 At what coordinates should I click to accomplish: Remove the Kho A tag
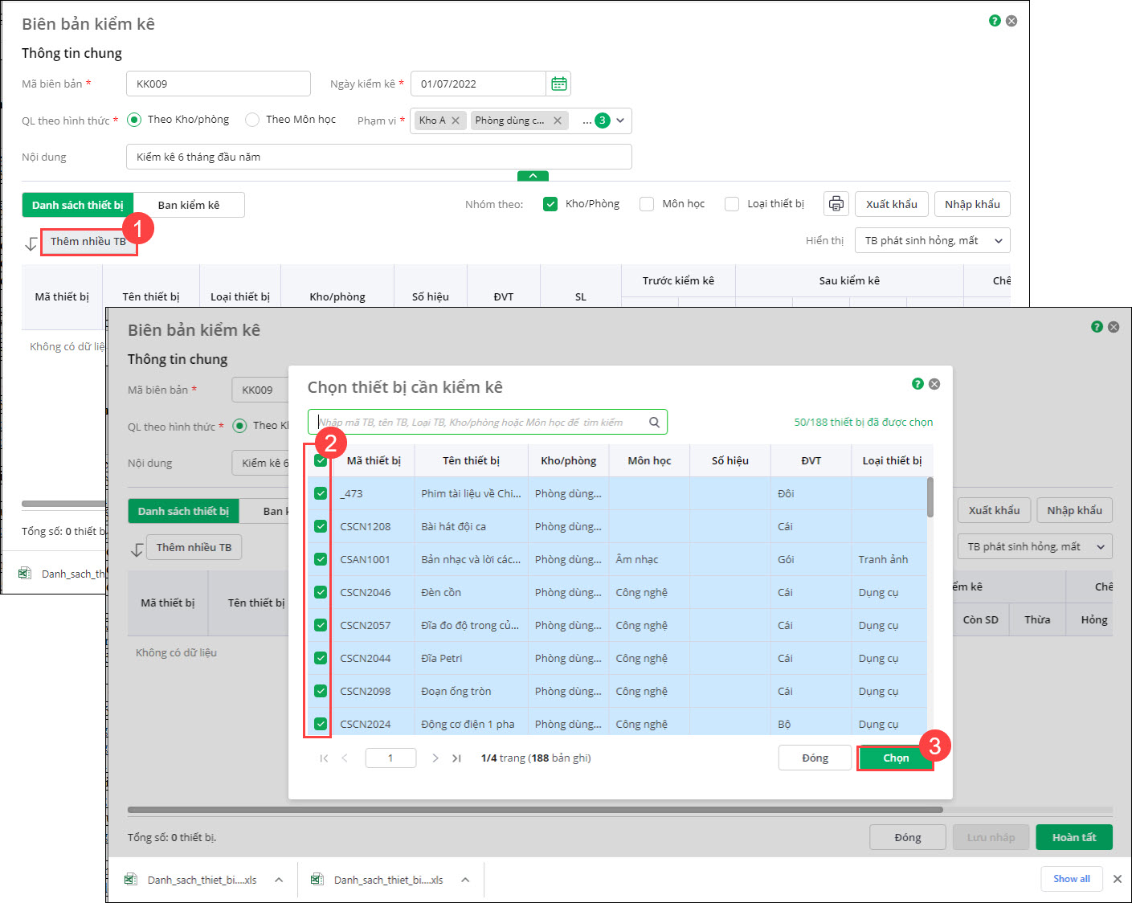click(456, 121)
